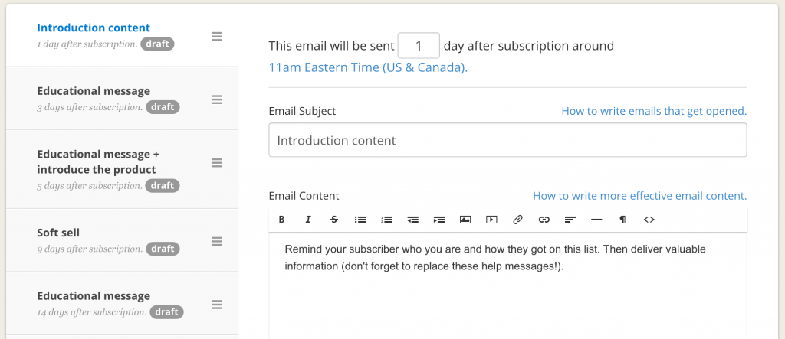Select Educational message sent after 3 days
The height and width of the screenshot is (339, 785).
pyautogui.click(x=94, y=91)
